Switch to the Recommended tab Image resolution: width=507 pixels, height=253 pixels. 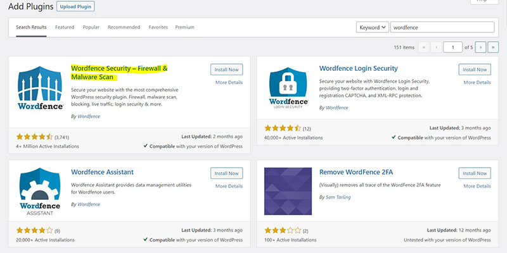(x=124, y=27)
